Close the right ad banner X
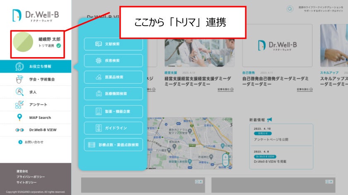 [x=331, y=182]
